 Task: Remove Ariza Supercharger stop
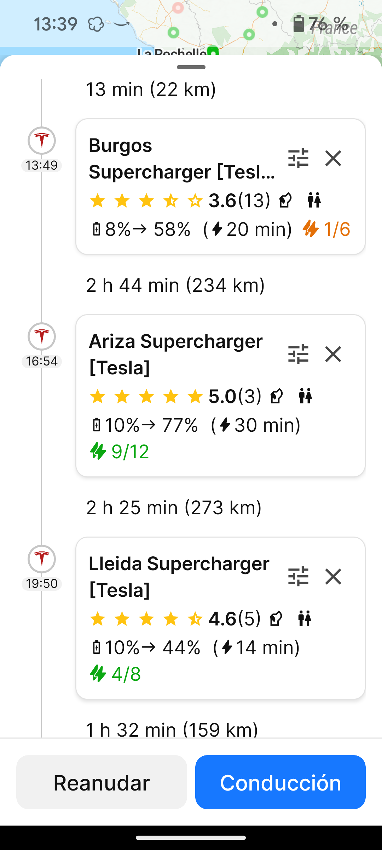tap(333, 354)
